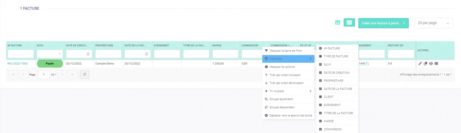Click the Propriétaire filter input field
The width and height of the screenshot is (461, 133).
pyautogui.click(x=108, y=54)
